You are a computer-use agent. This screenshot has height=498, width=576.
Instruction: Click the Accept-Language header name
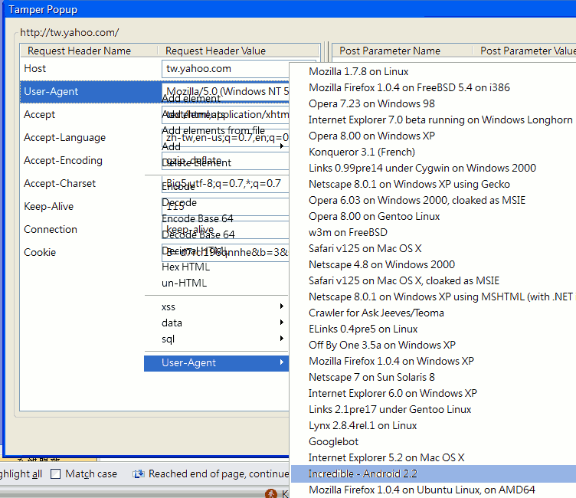[64, 137]
